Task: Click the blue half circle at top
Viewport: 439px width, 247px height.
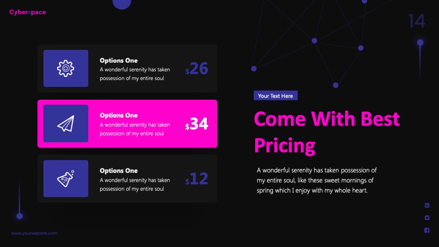Action: [x=122, y=5]
